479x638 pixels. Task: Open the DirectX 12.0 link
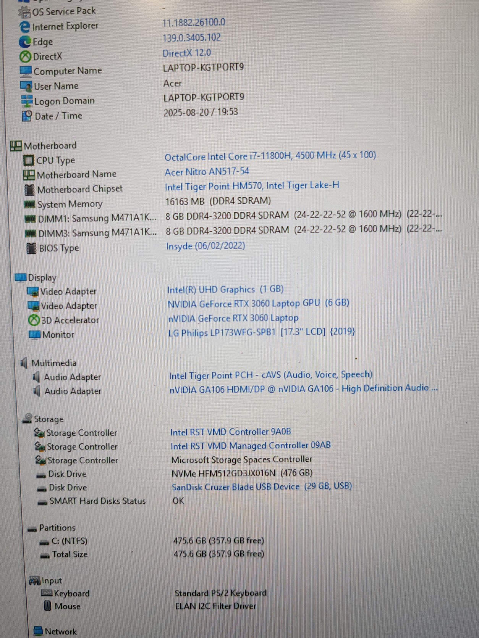(x=187, y=53)
